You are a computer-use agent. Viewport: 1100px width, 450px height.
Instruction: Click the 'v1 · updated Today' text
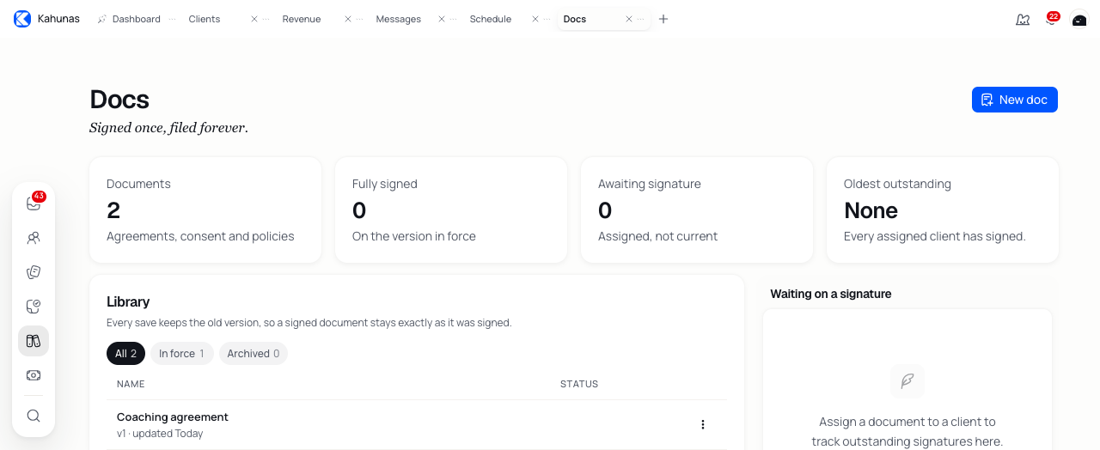(x=160, y=434)
